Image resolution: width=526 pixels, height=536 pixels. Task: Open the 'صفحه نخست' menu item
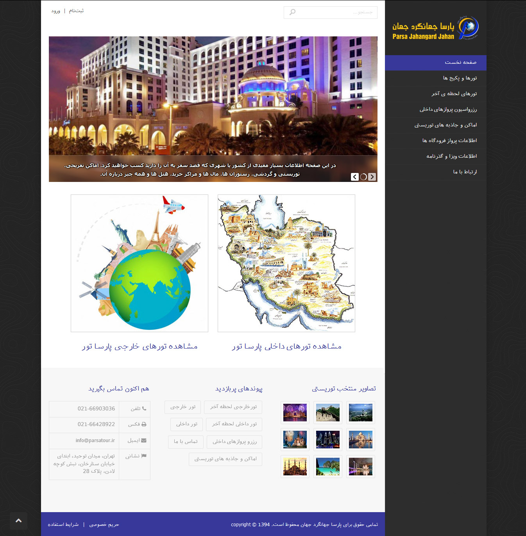tap(460, 63)
